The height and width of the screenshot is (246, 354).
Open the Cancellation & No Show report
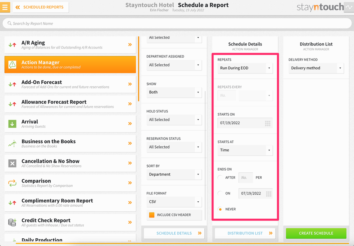[70, 163]
